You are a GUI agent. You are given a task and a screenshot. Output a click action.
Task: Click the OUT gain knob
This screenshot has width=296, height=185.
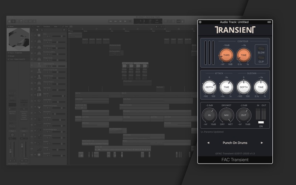[244, 115]
